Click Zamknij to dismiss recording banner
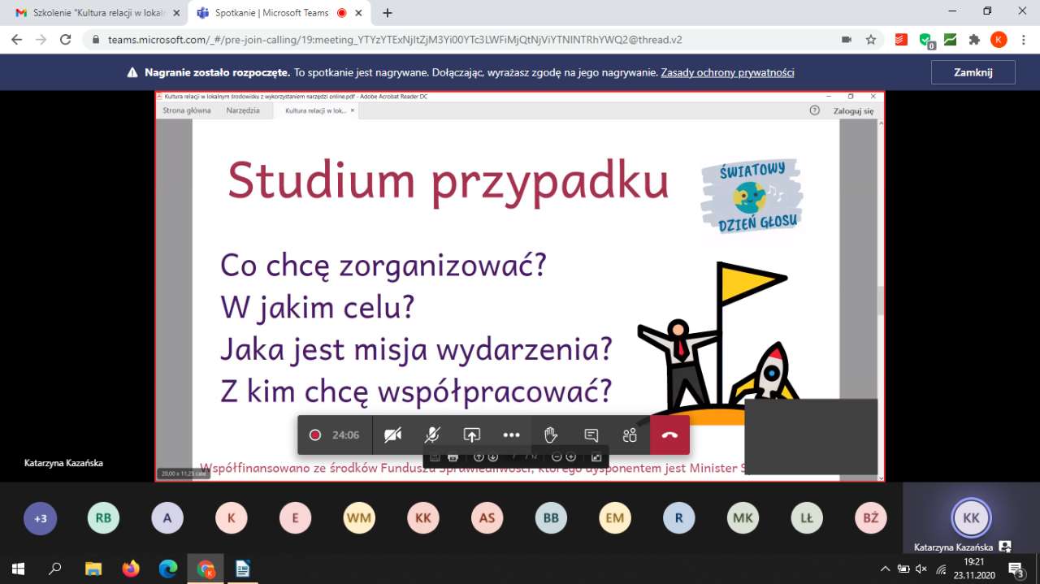This screenshot has width=1040, height=584. click(973, 72)
